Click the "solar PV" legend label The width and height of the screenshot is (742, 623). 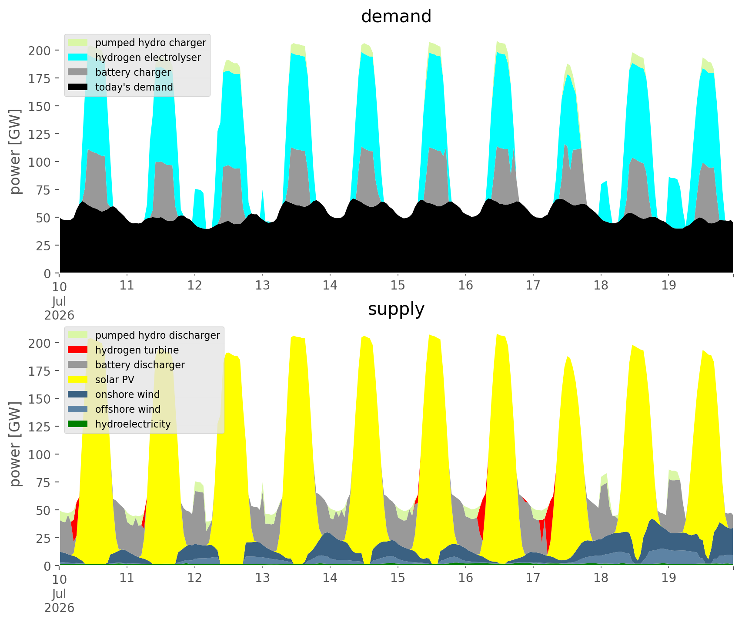click(x=115, y=380)
